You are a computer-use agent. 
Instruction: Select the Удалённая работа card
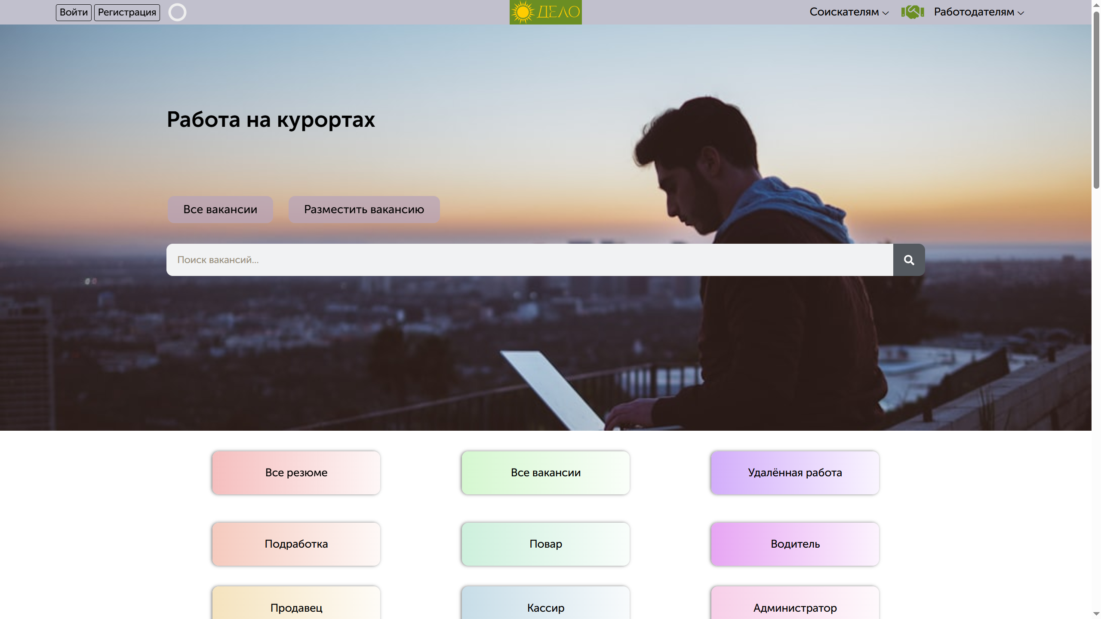pos(795,472)
